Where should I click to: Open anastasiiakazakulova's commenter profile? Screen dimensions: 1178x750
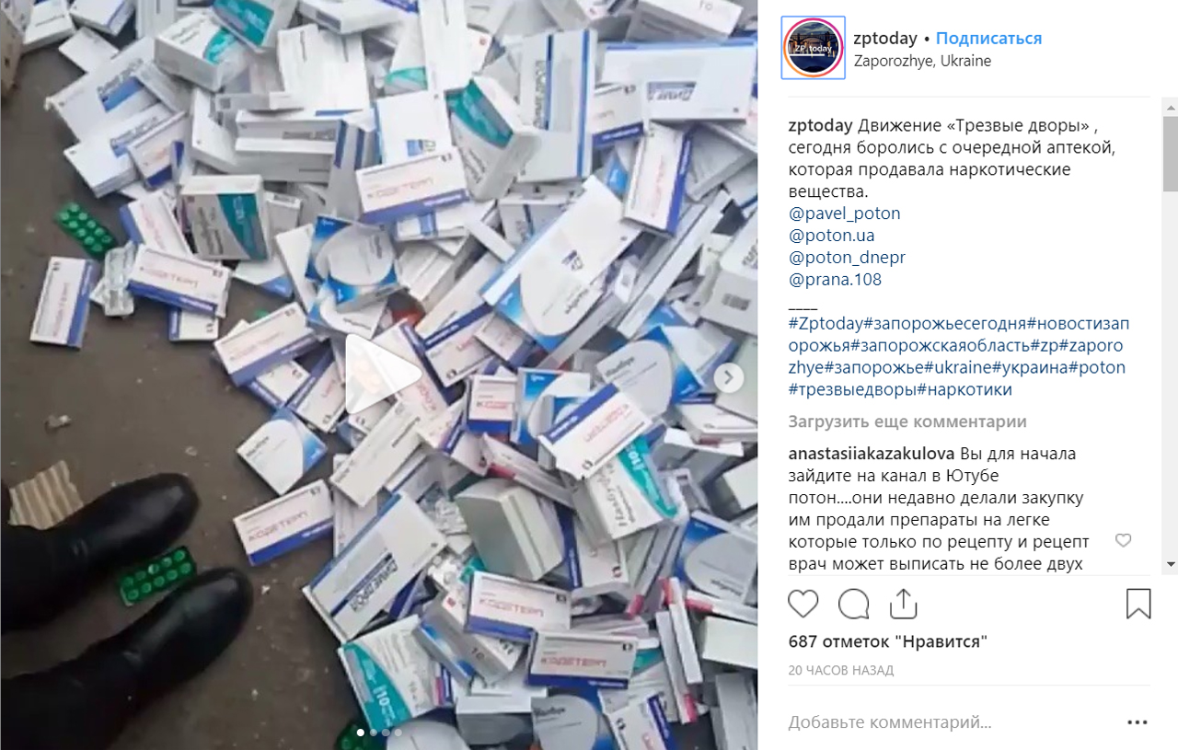(872, 454)
